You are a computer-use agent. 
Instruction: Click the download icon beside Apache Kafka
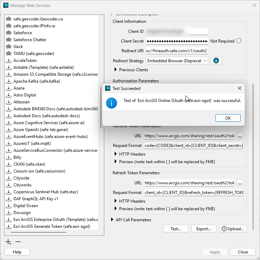point(9,81)
